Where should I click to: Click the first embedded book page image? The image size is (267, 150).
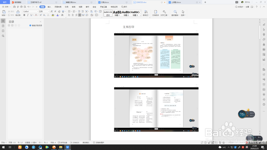click(156, 55)
